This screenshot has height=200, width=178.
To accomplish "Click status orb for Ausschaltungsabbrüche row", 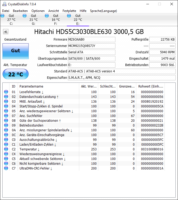I will coord(6,140).
